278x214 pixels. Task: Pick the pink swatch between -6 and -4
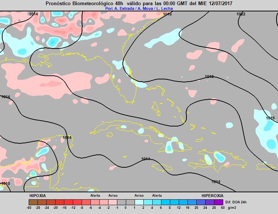(95, 202)
